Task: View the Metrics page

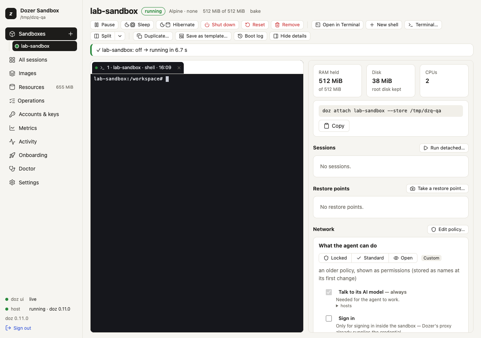Action: pos(41,128)
